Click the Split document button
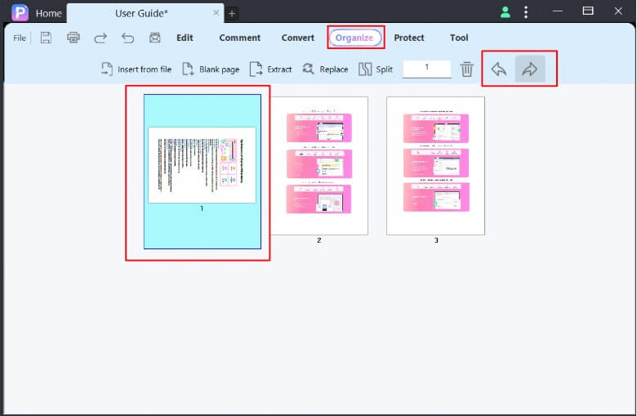Viewport: 637px width, 416px height. point(376,69)
